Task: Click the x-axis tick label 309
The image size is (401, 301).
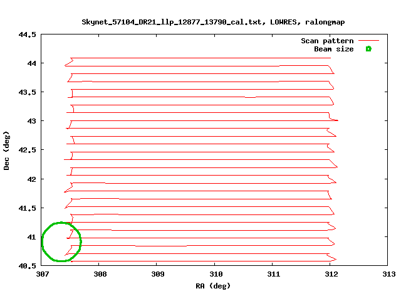Action: [x=158, y=274]
